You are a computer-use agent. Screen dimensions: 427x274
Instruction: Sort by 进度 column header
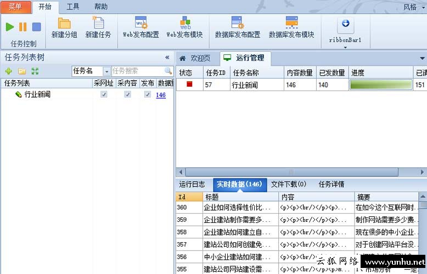[381, 72]
